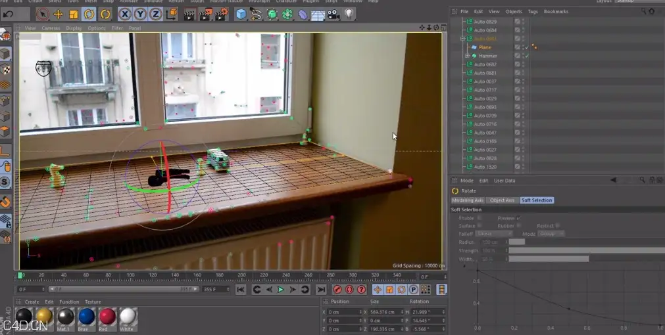665x335 pixels.
Task: Toggle the Y axis lock
Action: point(140,14)
